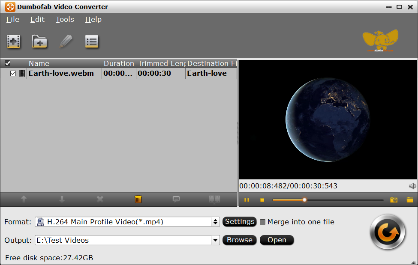Click the split video filmstrip icon
Screen dimensions: 418x265
click(214, 199)
